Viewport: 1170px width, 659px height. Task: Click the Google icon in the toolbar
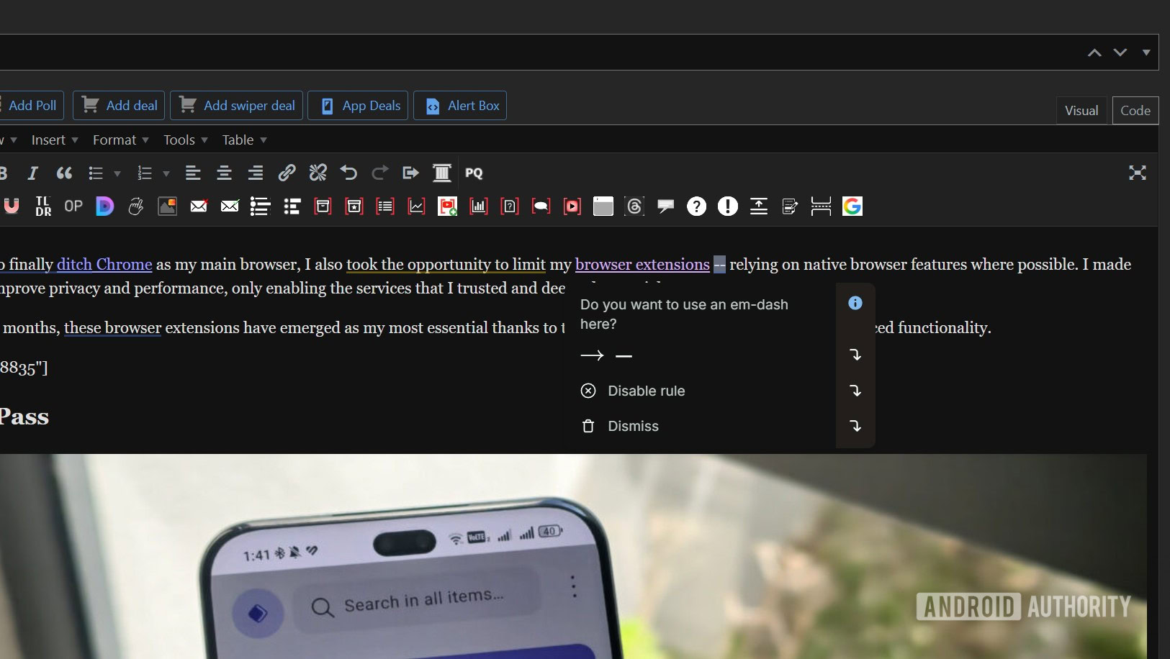pos(853,206)
